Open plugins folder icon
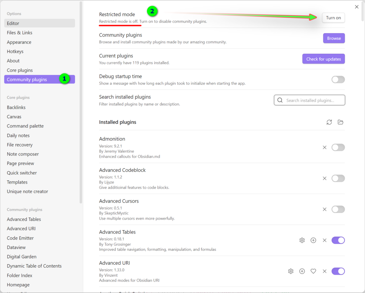The image size is (365, 293). click(340, 122)
